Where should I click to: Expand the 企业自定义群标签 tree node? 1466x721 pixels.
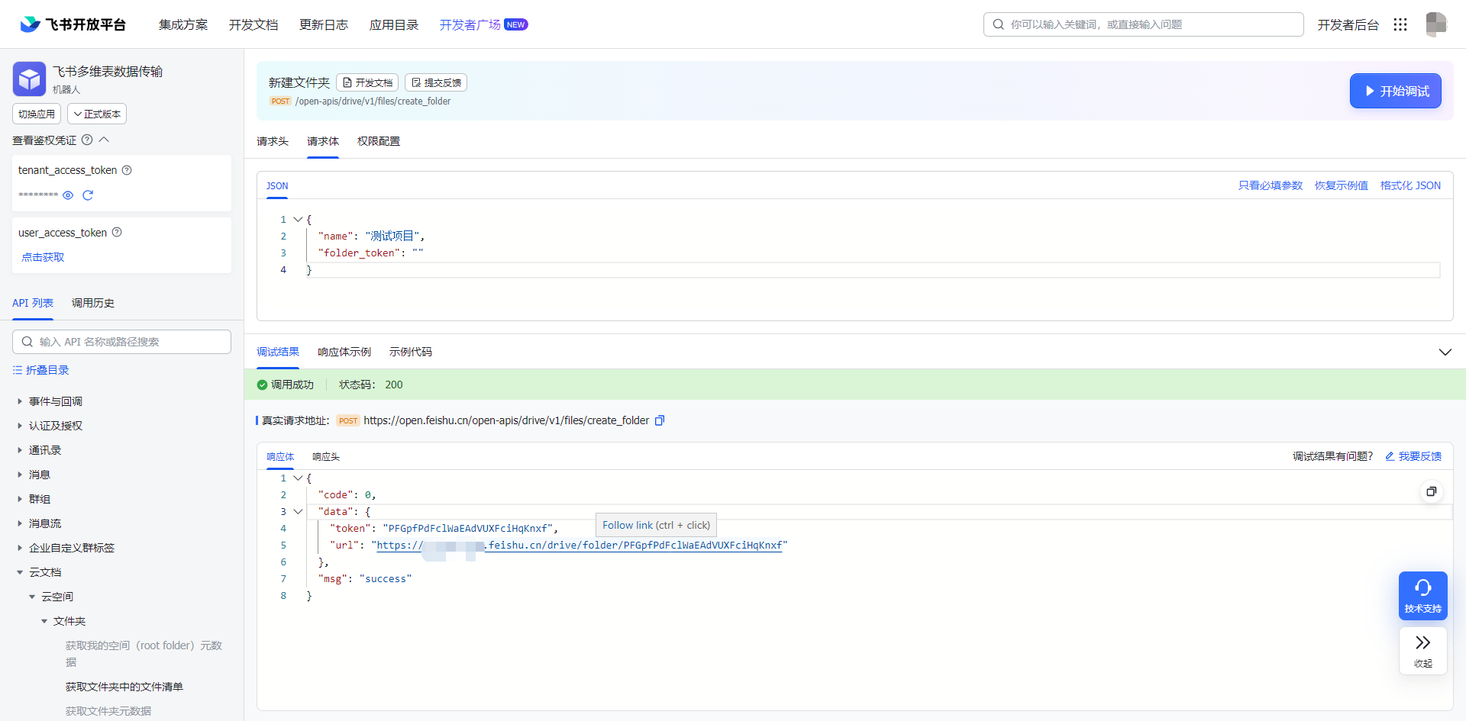click(x=20, y=548)
